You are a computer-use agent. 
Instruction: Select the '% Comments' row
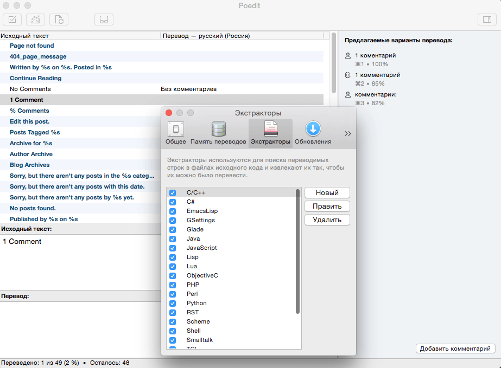[80, 111]
